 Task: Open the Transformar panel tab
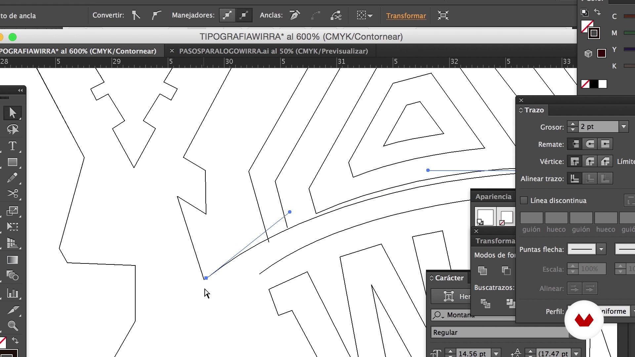click(x=495, y=241)
